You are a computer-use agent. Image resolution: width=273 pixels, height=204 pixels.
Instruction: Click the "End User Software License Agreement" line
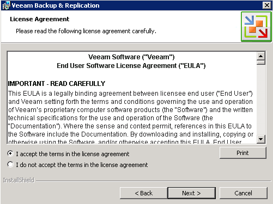pyautogui.click(x=131, y=66)
